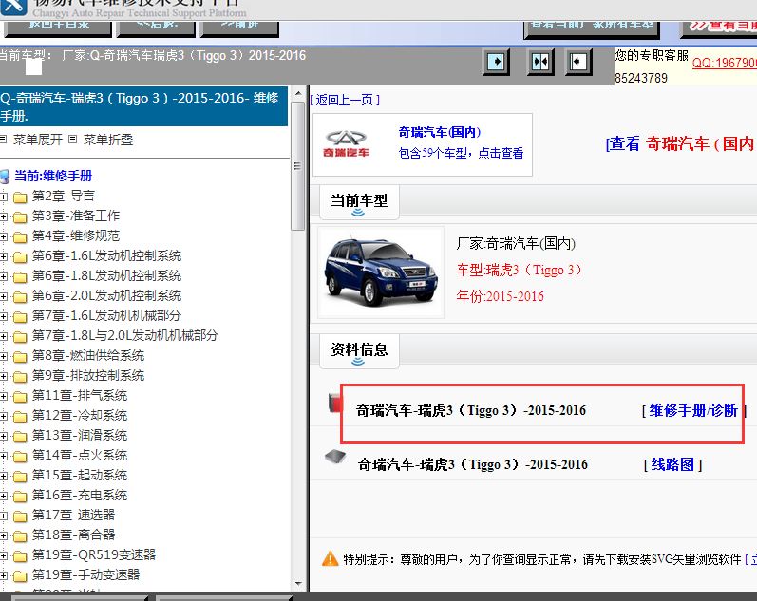Click the tree panel scrollbar up arrow
757x601 pixels.
[298, 93]
